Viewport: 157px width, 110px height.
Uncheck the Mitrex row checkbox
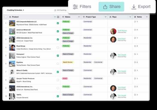click(58, 72)
